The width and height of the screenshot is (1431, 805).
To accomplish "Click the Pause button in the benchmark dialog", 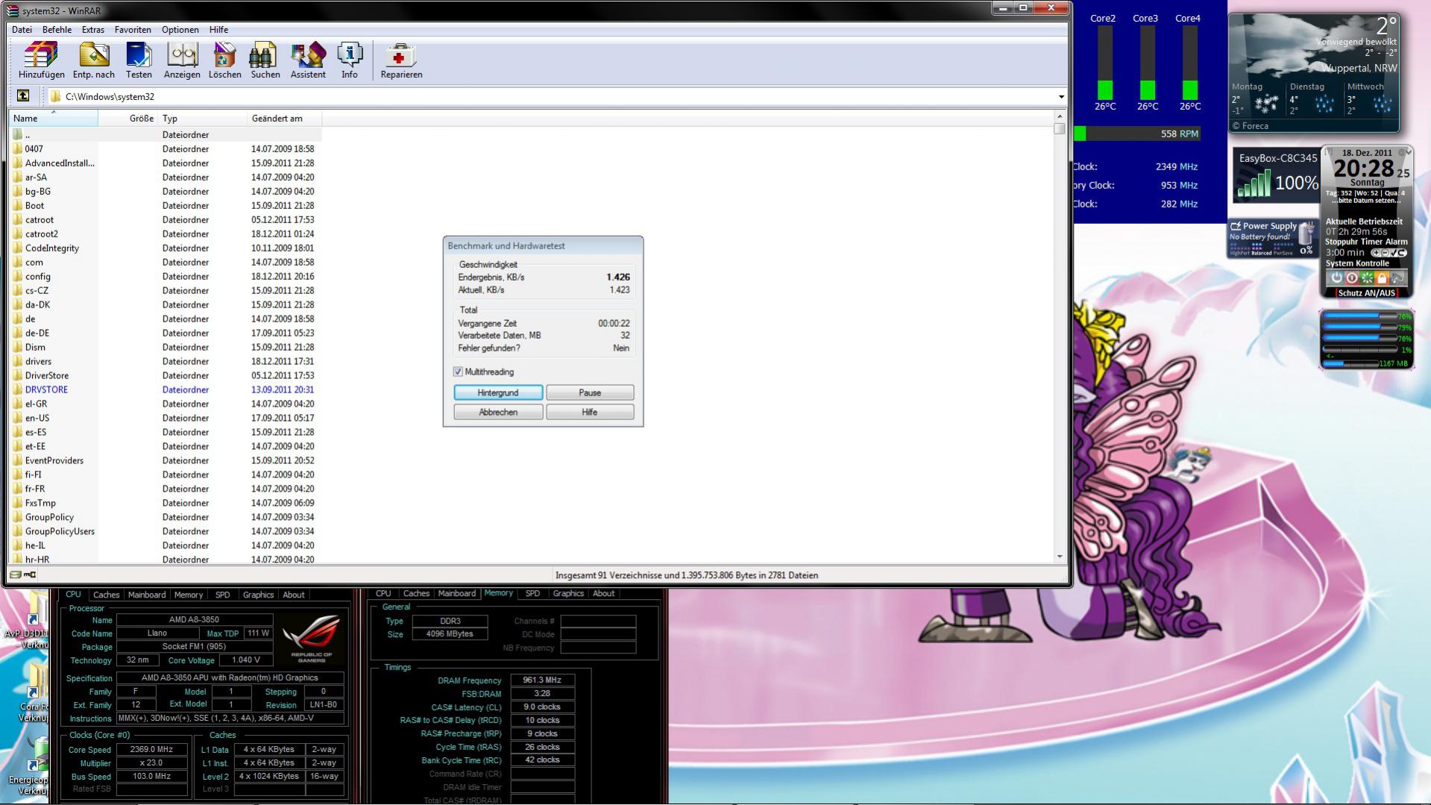I will 590,392.
